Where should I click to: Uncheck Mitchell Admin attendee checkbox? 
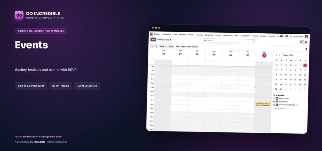click(x=274, y=98)
